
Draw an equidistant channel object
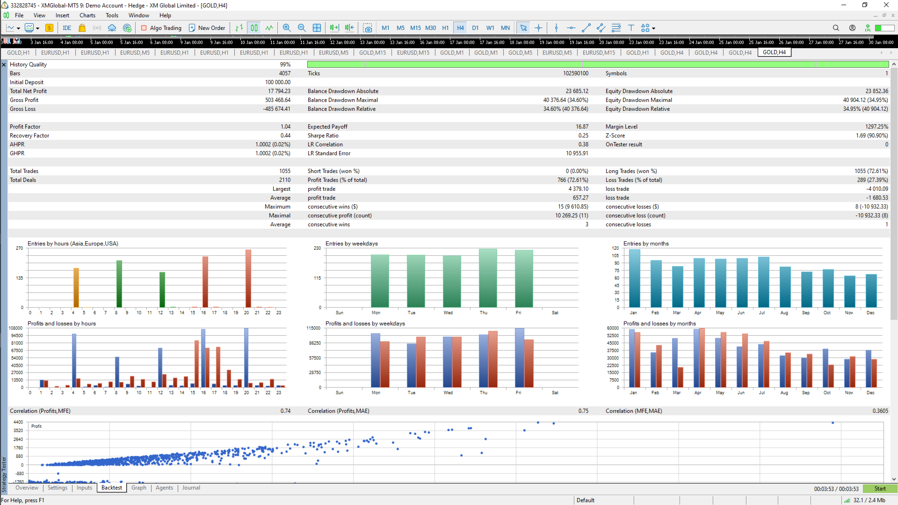coord(601,28)
